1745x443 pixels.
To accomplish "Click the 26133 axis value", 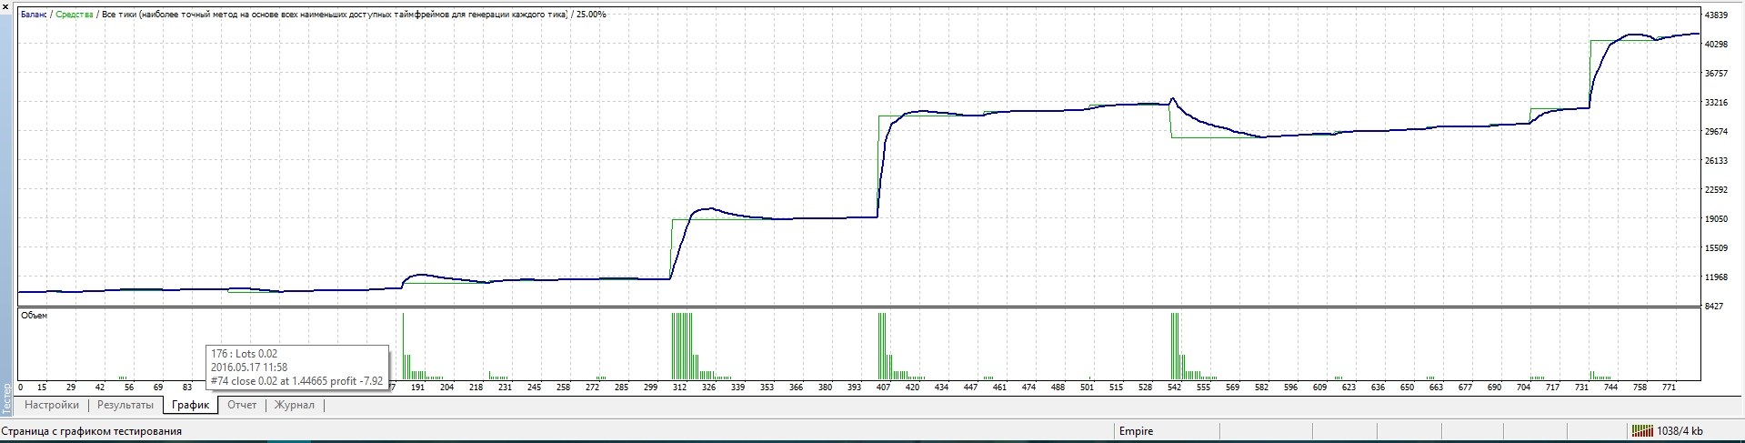I will pos(1717,161).
